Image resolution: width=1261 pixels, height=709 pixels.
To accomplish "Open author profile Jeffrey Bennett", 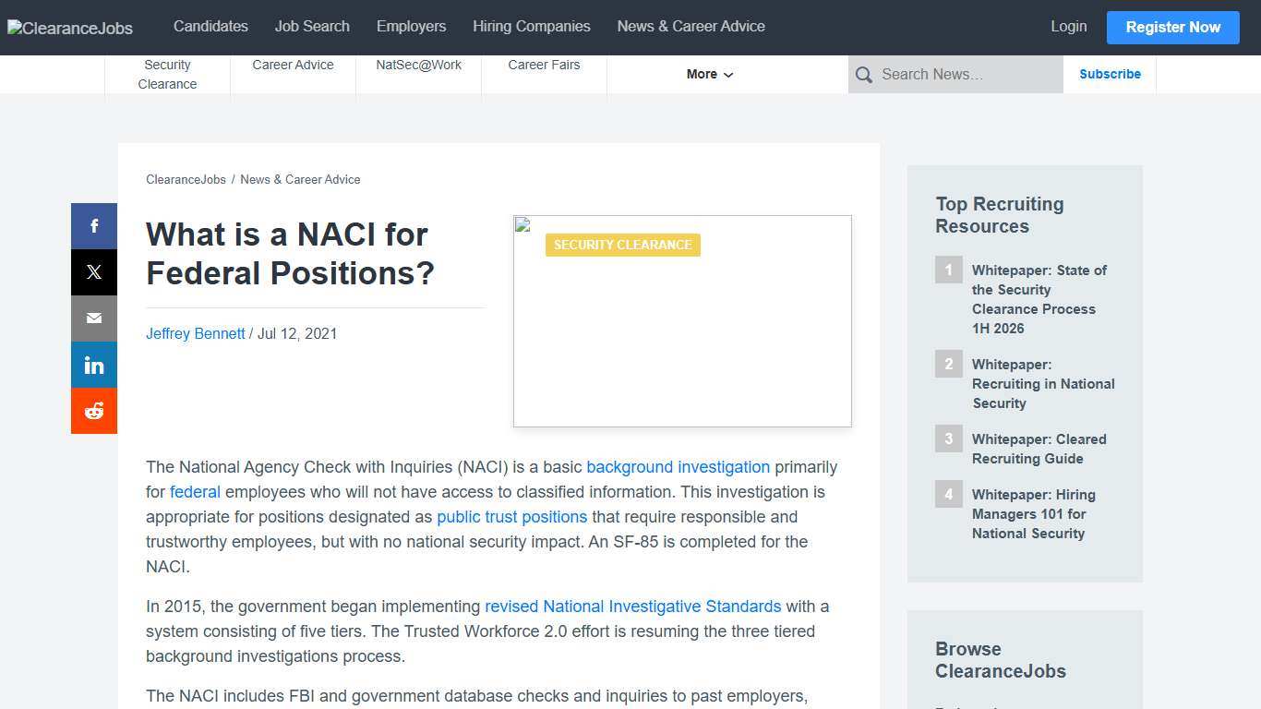I will pyautogui.click(x=195, y=333).
